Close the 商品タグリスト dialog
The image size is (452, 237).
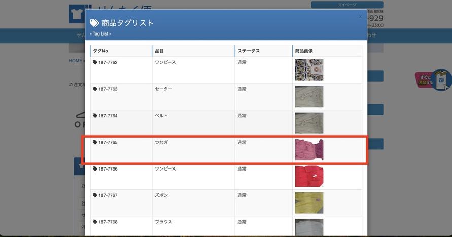pos(360,17)
